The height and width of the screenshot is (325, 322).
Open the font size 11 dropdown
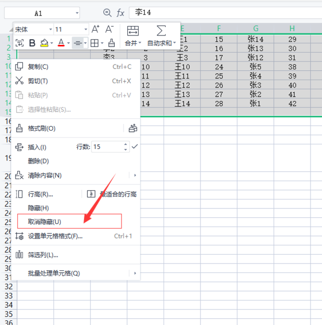85,30
